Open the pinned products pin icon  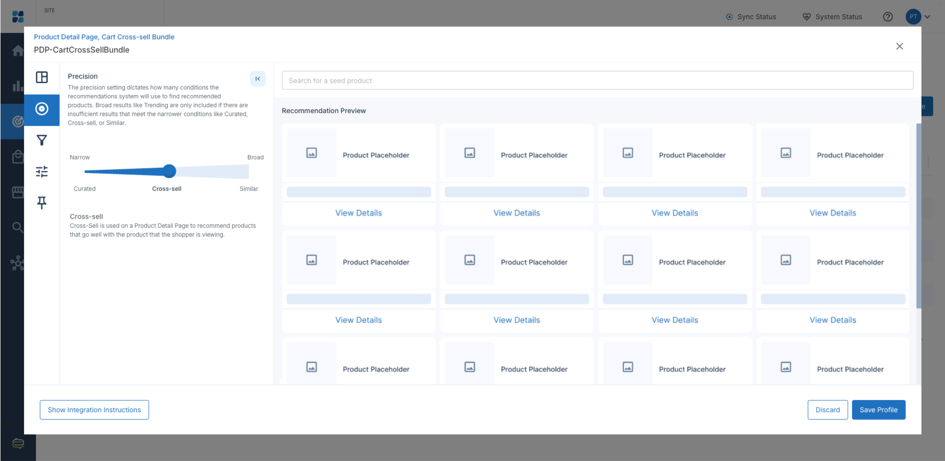coord(42,203)
